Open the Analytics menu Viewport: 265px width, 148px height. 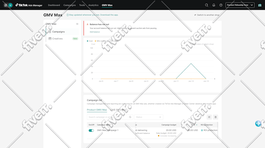93,5
